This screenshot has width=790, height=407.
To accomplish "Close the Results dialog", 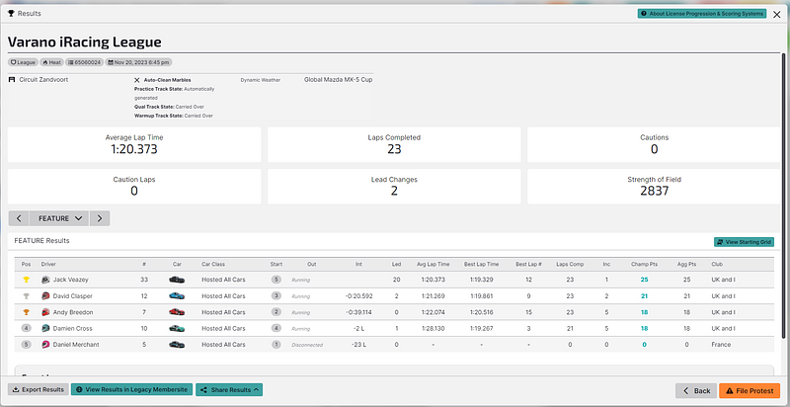I will [776, 14].
